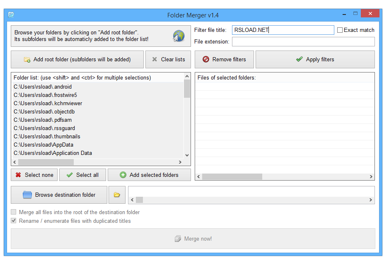The width and height of the screenshot is (389, 263).
Task: Focus the Filter file title field
Action: [283, 30]
